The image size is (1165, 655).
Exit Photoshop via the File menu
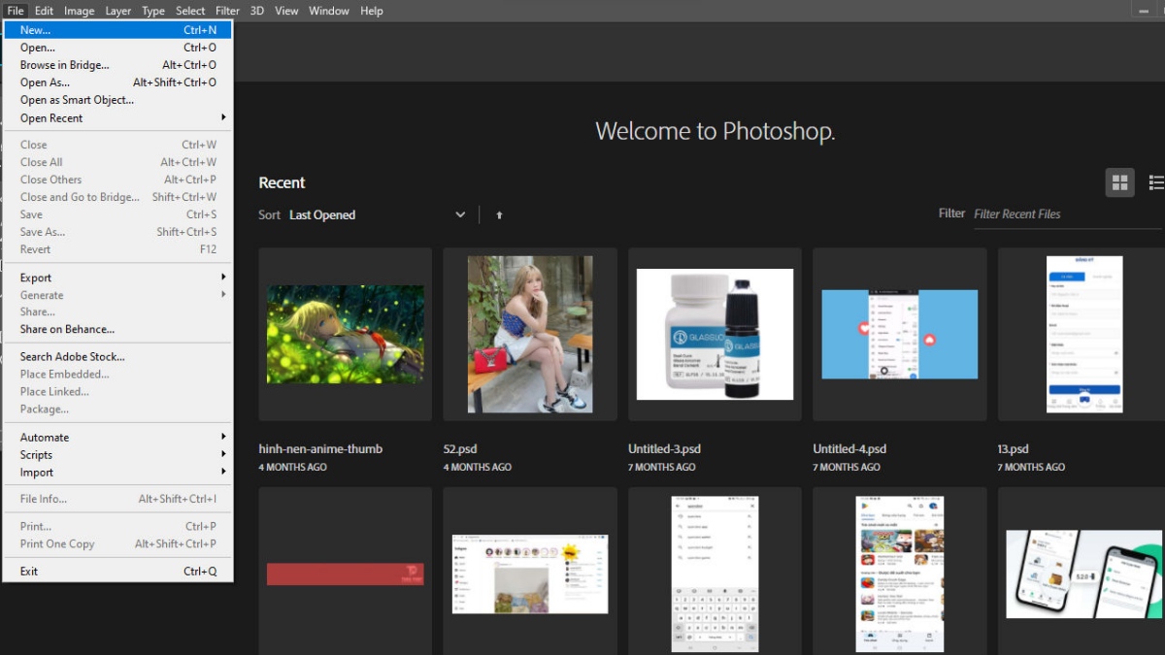point(116,572)
